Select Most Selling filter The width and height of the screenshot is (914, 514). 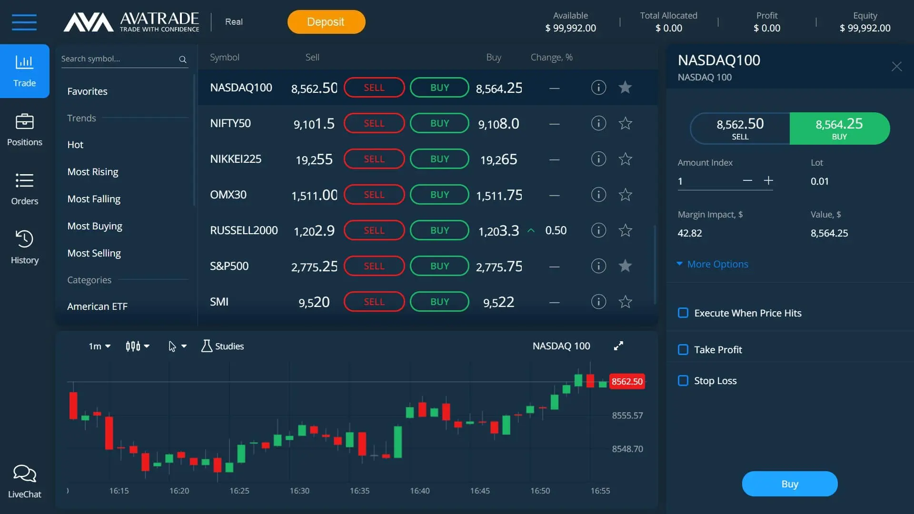coord(94,253)
